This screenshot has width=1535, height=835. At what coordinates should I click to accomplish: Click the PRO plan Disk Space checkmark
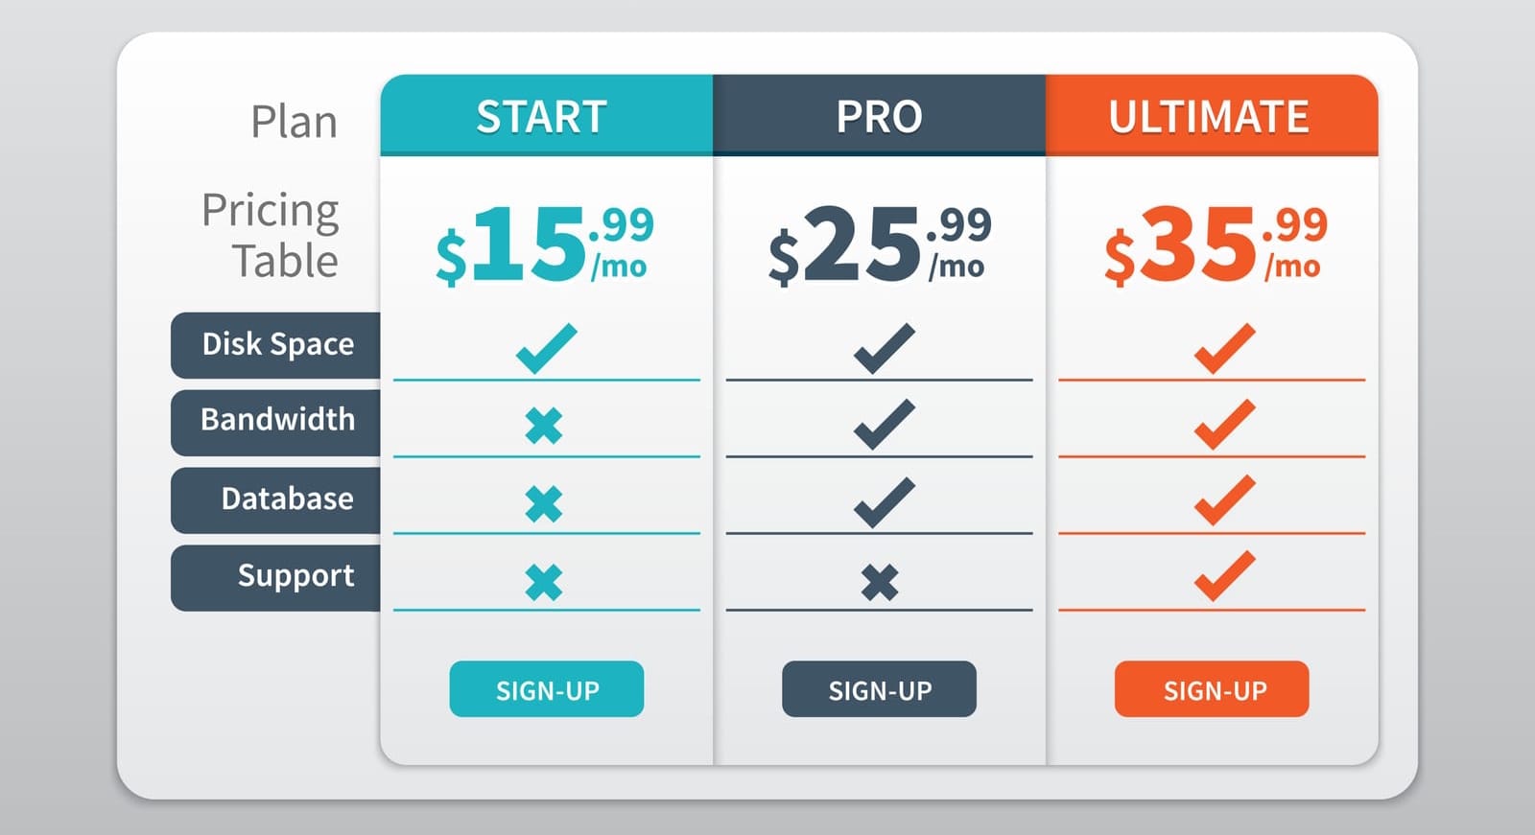tap(884, 348)
